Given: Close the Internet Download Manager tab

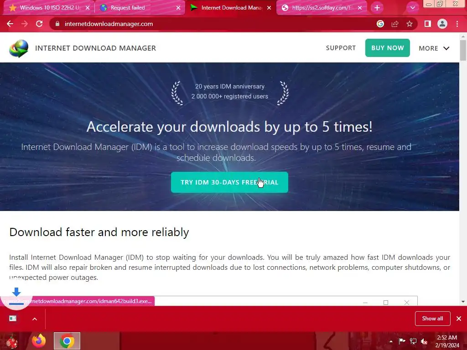Looking at the screenshot, I should (269, 8).
